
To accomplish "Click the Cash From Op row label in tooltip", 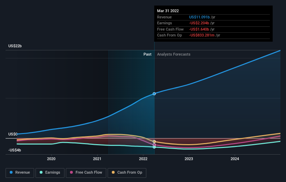I will click(x=169, y=35).
